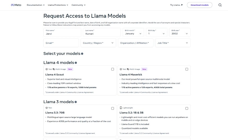Click 'Superior text and visual intelligence' text

coord(64,79)
